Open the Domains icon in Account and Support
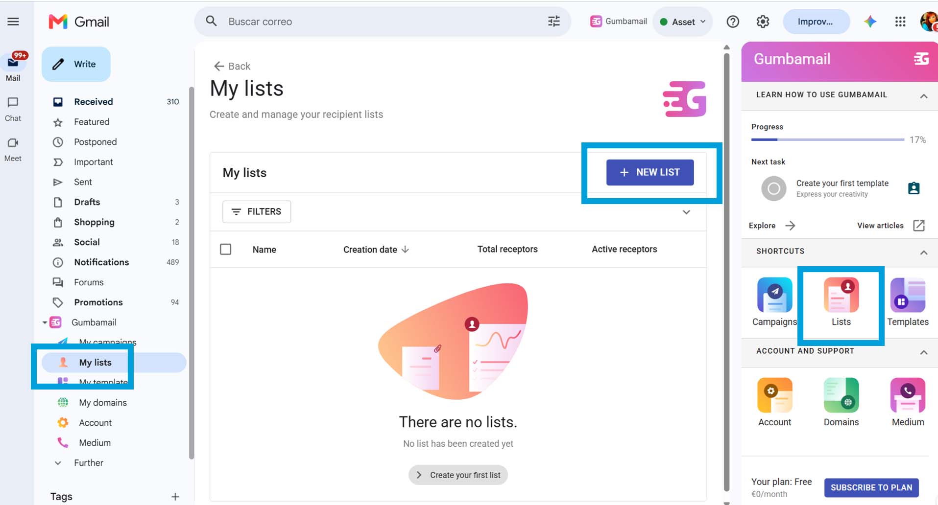The width and height of the screenshot is (938, 505). click(841, 395)
